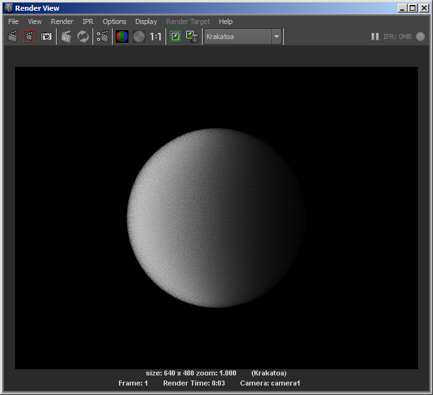This screenshot has width=433, height=395.
Task: Take a snapshot with the camera icon
Action: click(47, 37)
